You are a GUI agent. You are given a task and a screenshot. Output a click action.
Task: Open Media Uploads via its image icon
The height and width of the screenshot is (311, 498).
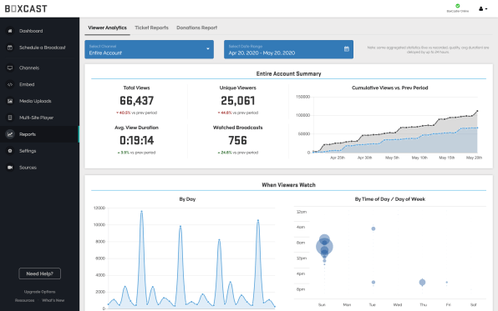pyautogui.click(x=10, y=101)
